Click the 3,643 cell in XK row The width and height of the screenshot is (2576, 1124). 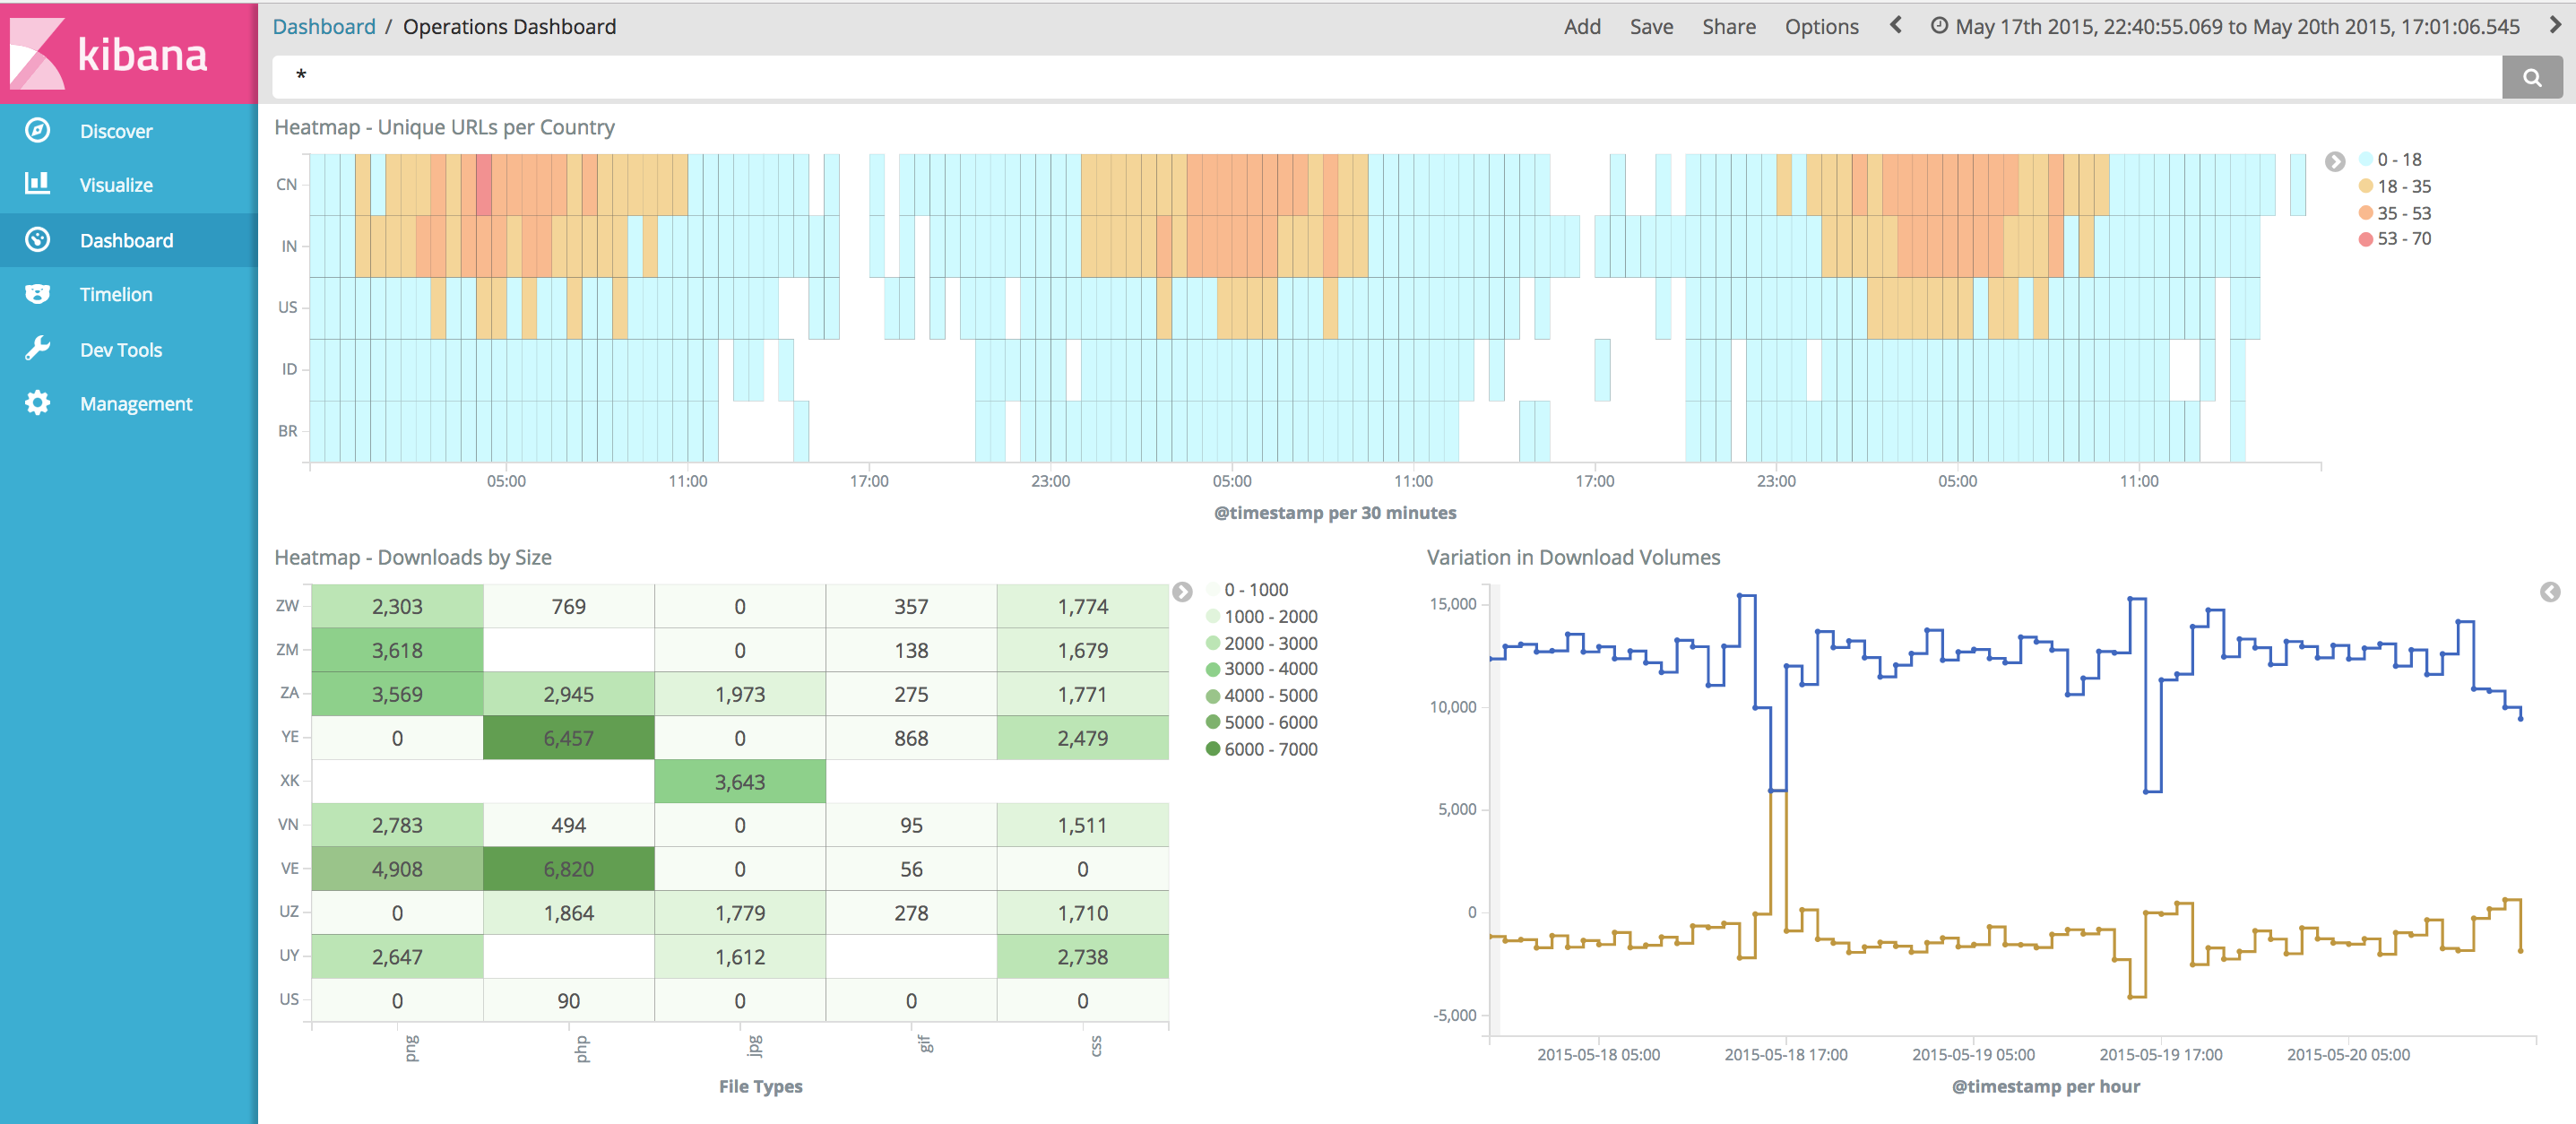(740, 782)
